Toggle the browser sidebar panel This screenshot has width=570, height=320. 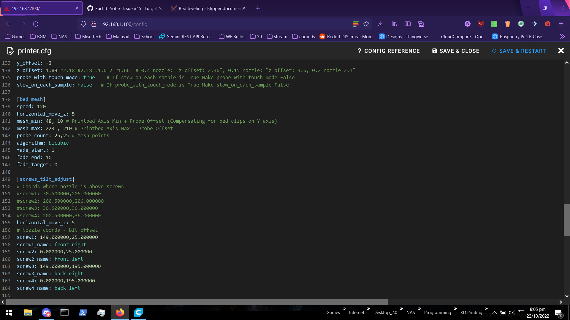click(408, 24)
